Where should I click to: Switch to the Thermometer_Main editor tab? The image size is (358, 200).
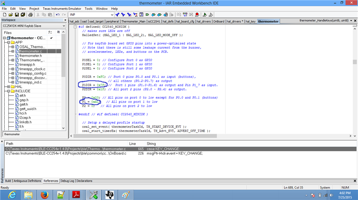click(133, 21)
